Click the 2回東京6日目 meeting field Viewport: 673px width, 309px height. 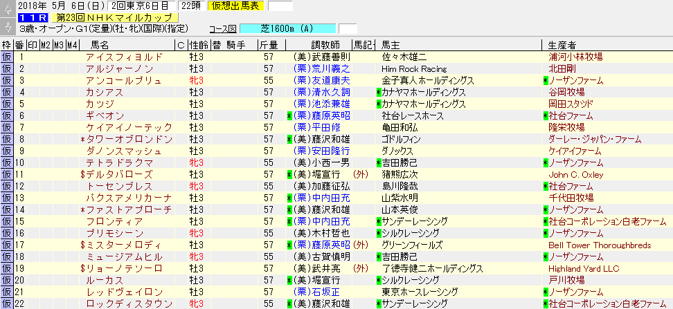(141, 6)
